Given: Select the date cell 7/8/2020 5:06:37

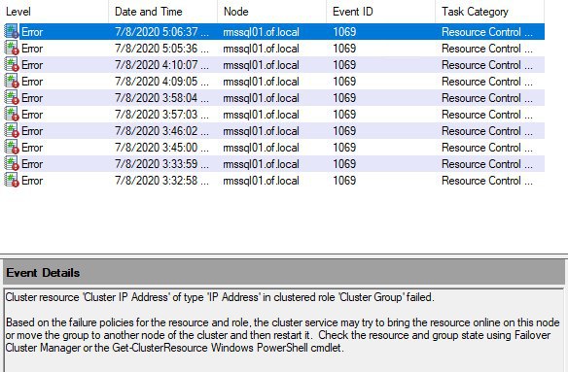Looking at the screenshot, I should 161,32.
